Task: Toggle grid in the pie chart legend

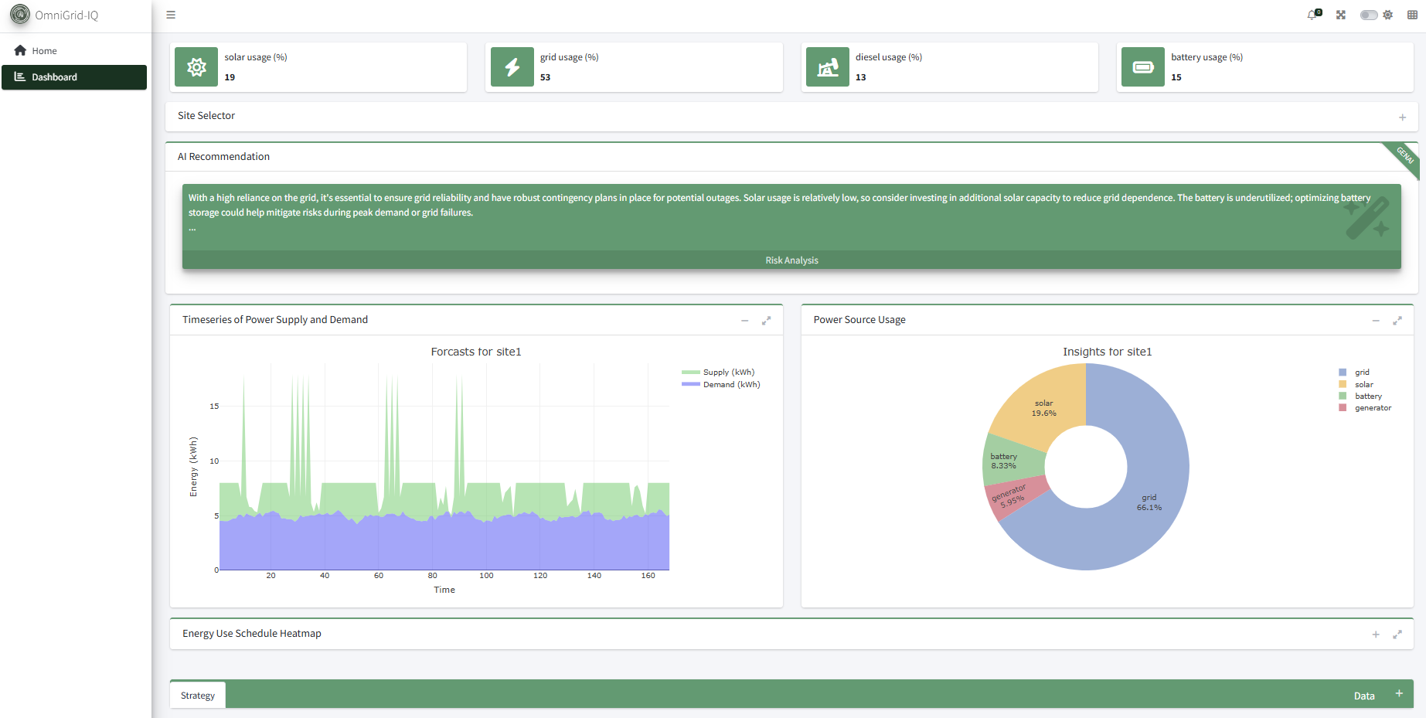Action: 1354,373
